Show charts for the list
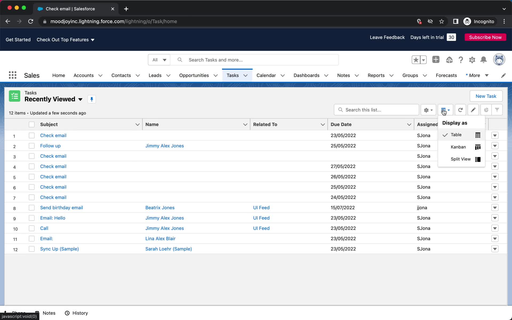 (x=486, y=110)
